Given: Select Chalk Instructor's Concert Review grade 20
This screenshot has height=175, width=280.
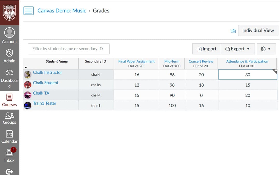Looking at the screenshot, I should pyautogui.click(x=201, y=74).
